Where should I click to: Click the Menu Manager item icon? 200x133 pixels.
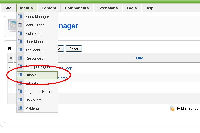[x=20, y=16]
